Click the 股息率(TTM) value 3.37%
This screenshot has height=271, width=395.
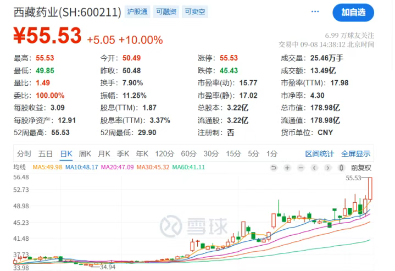point(160,120)
